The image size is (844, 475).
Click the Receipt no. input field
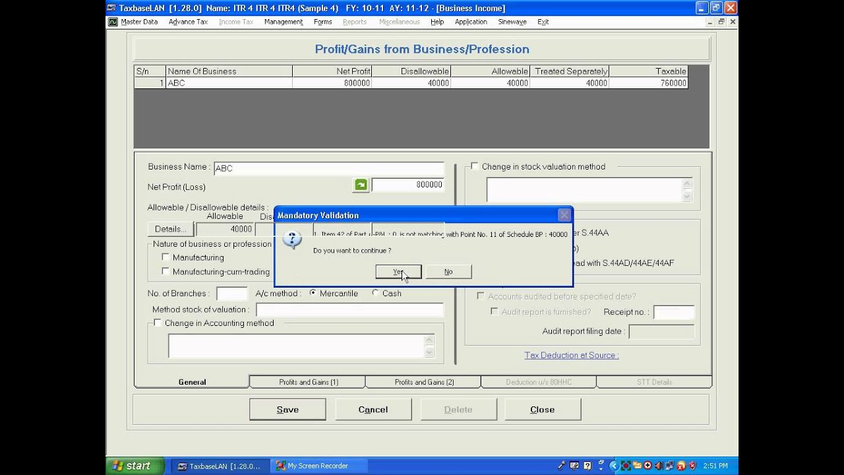(674, 312)
